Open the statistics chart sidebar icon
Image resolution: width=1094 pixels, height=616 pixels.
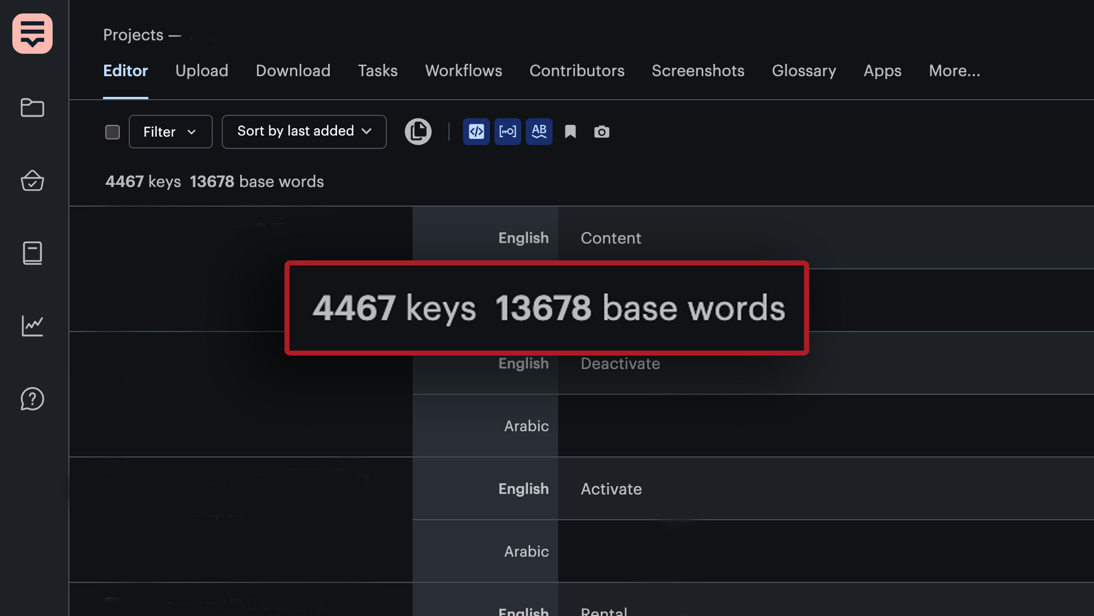(x=32, y=326)
